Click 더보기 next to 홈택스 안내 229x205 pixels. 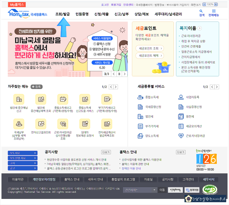point(181,152)
